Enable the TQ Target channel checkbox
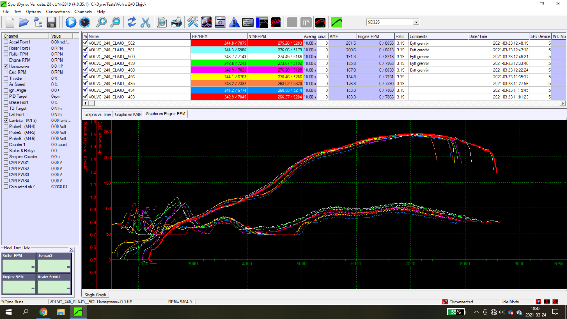Image resolution: width=567 pixels, height=319 pixels. pyautogui.click(x=6, y=109)
